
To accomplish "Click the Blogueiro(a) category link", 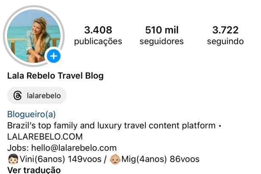I will 31,114.
